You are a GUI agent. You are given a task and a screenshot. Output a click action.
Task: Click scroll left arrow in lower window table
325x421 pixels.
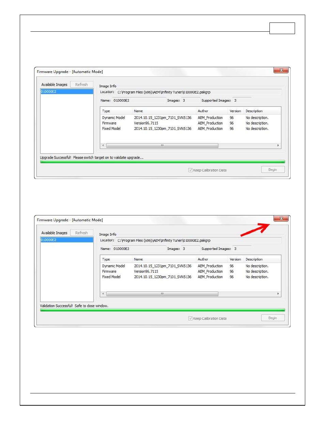103,294
